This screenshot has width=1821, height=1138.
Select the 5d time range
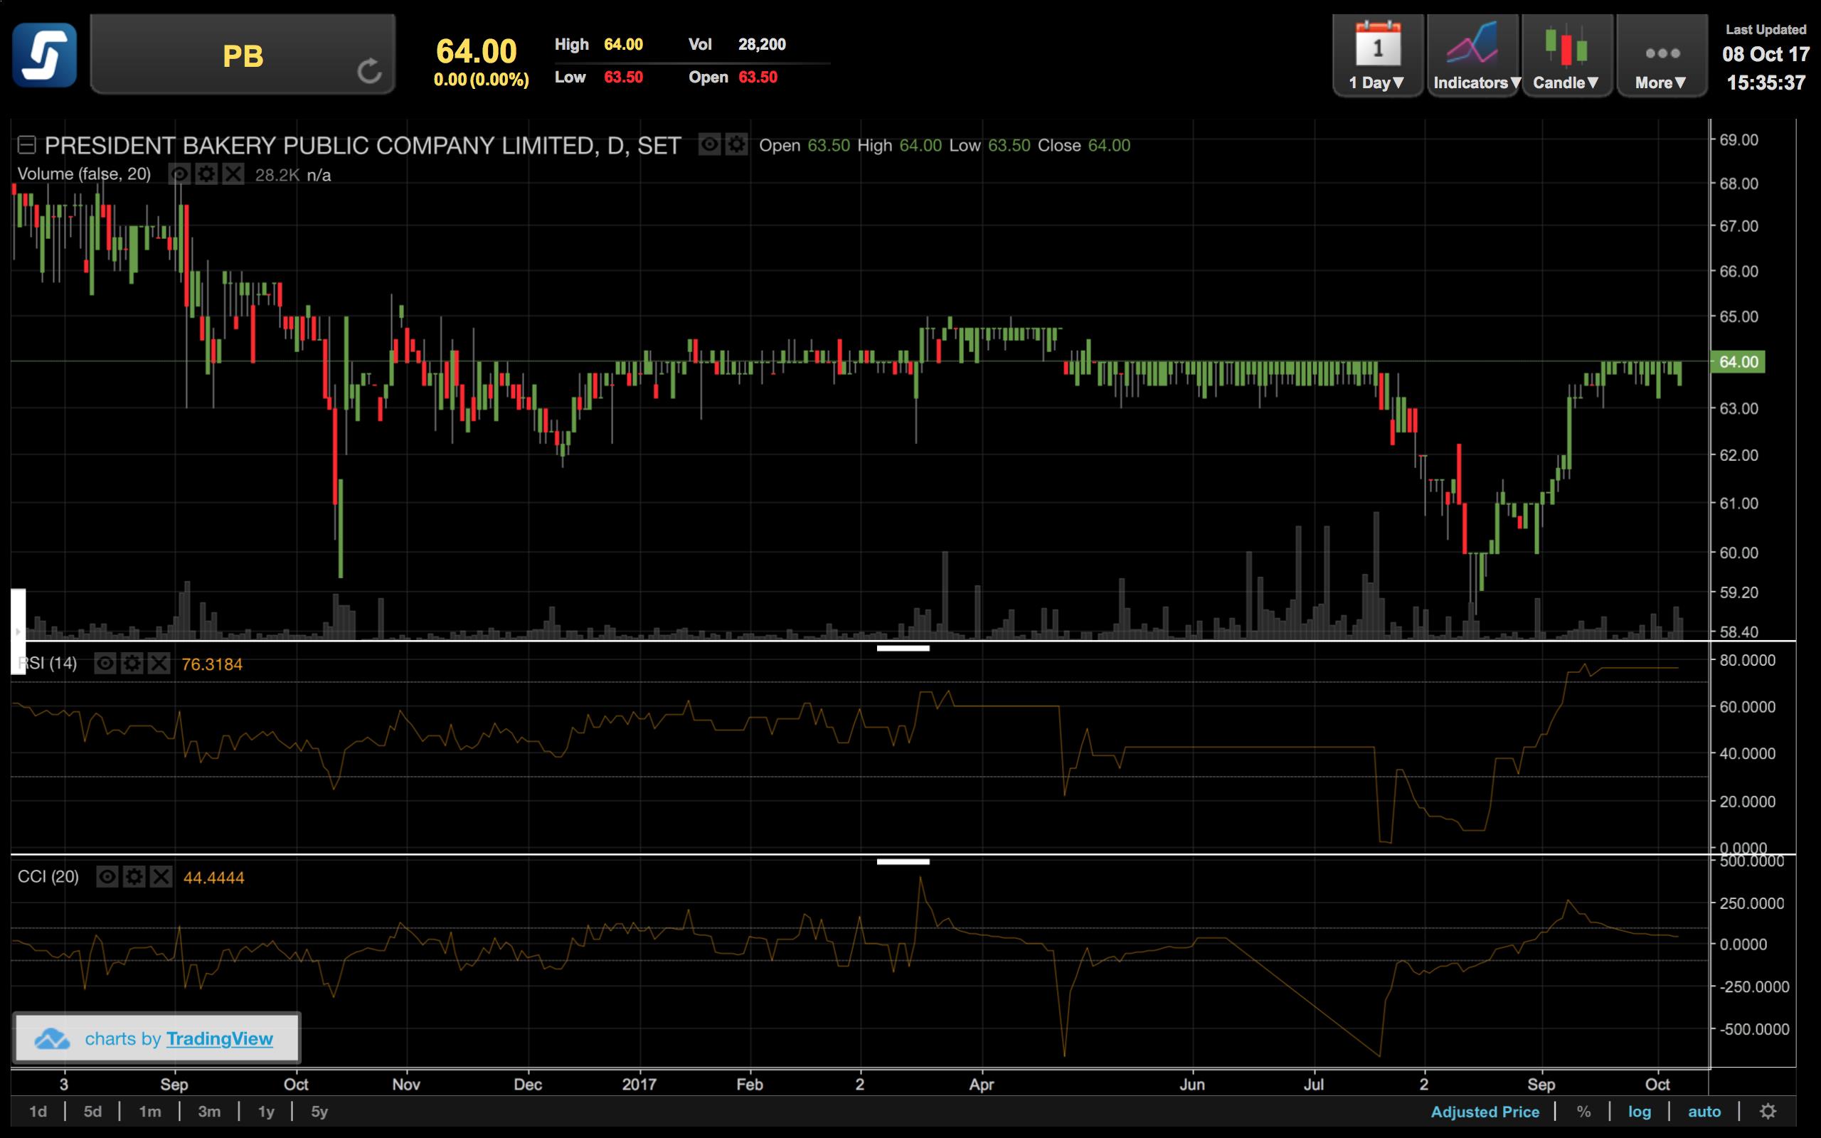pyautogui.click(x=92, y=1112)
